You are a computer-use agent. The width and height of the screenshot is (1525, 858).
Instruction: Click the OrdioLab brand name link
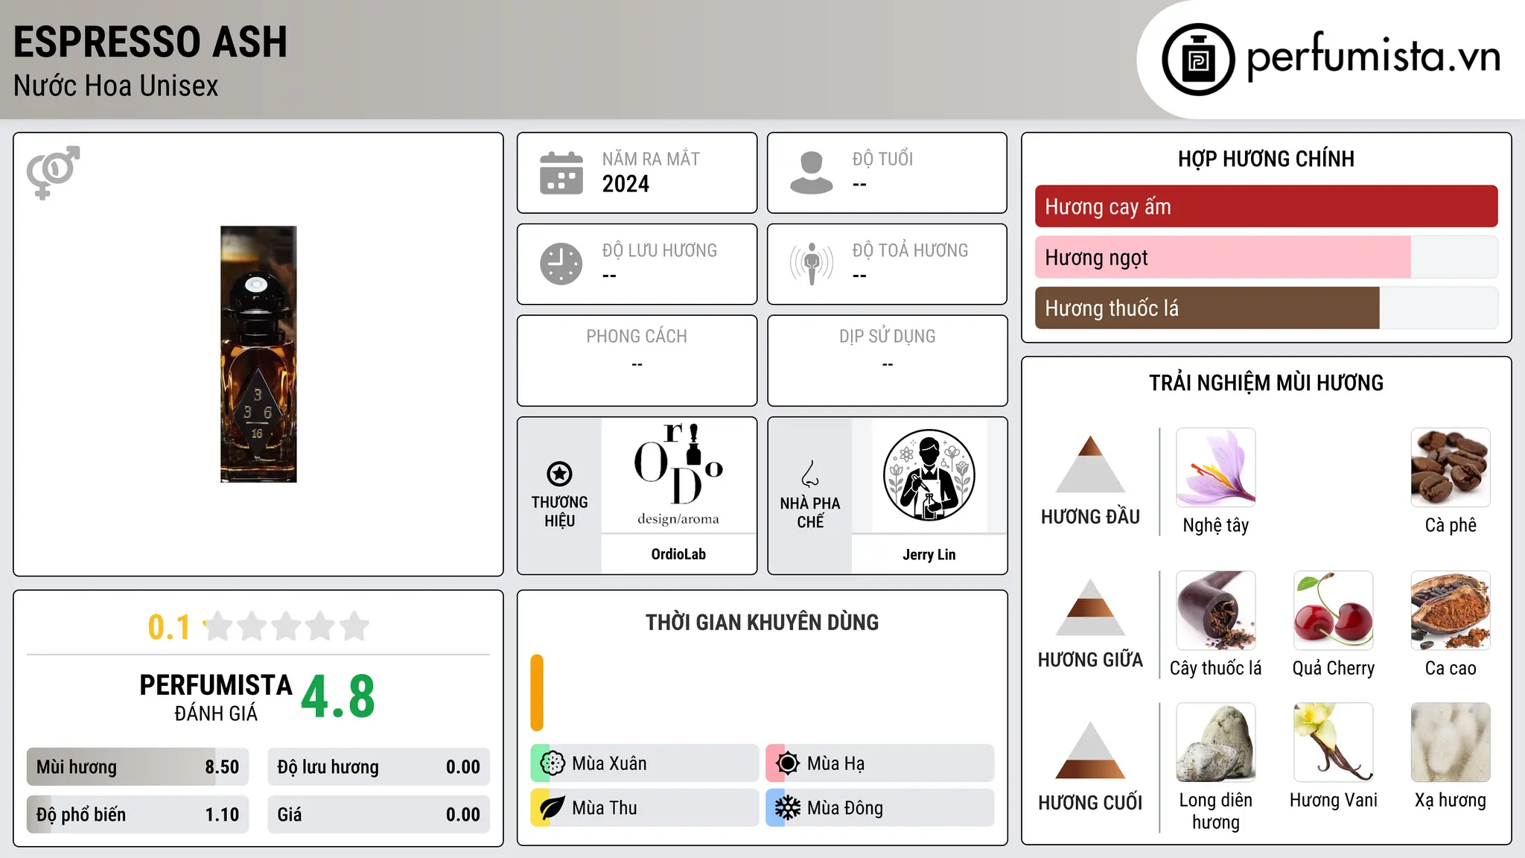pyautogui.click(x=678, y=554)
